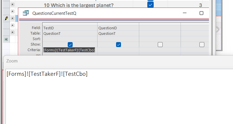
Task: Click the pencil record-editing indicator
Action: tap(6, 18)
